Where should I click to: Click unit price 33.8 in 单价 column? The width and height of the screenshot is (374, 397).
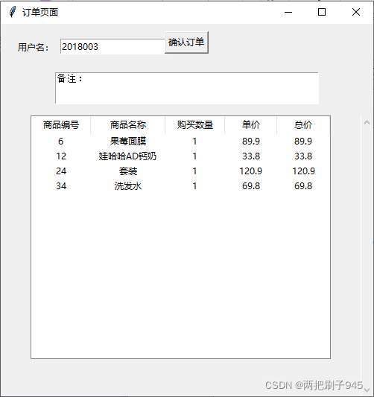pos(251,156)
